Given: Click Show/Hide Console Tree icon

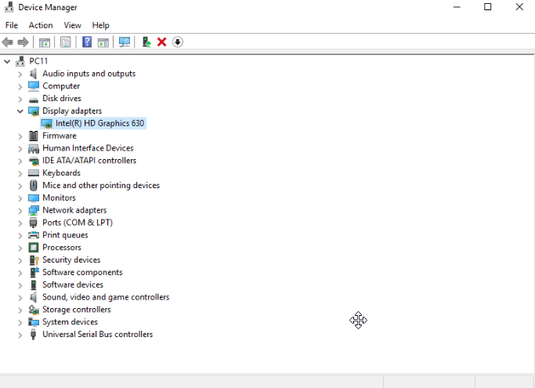Looking at the screenshot, I should (x=45, y=42).
